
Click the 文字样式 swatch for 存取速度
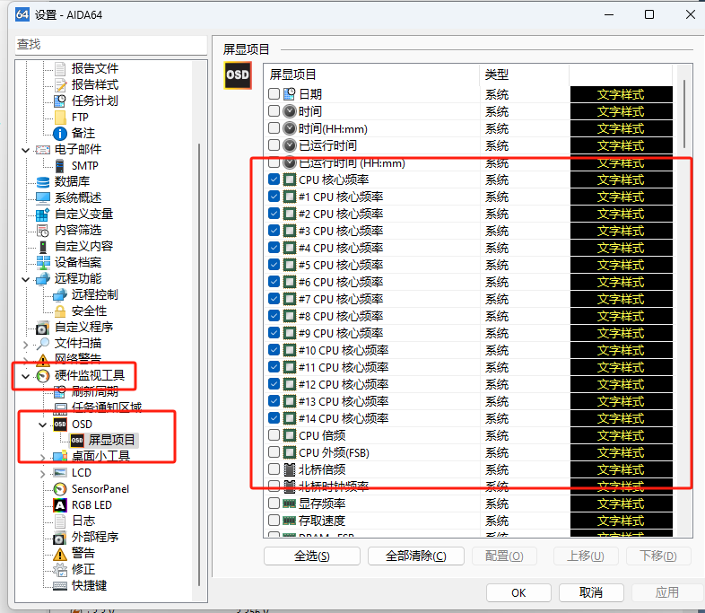[x=621, y=521]
